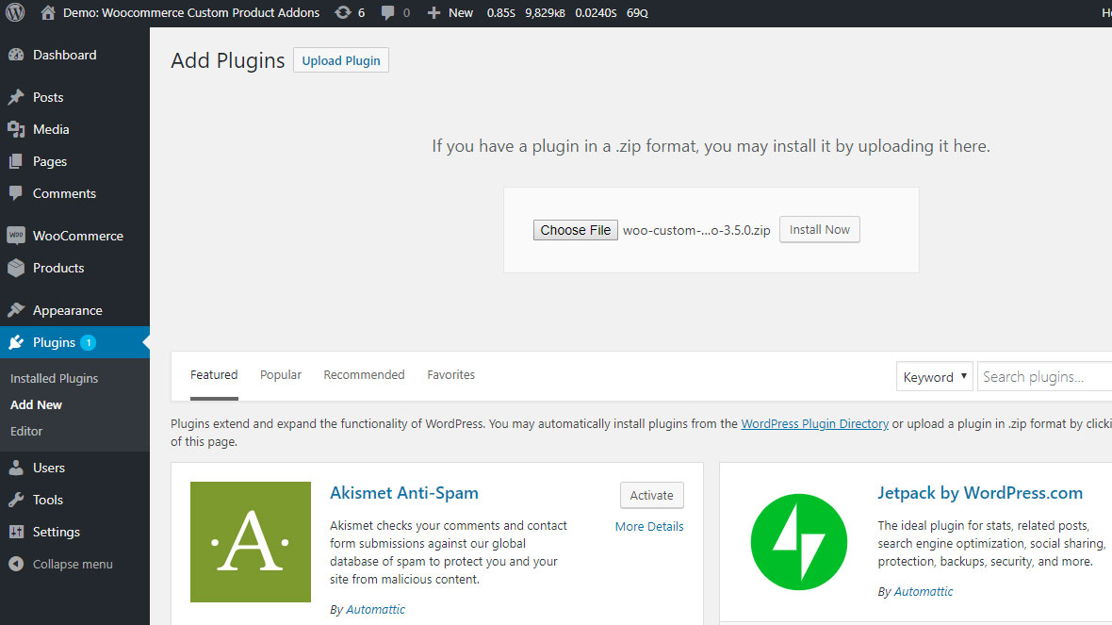Switch to the Recommended tab
1112x625 pixels.
(364, 374)
